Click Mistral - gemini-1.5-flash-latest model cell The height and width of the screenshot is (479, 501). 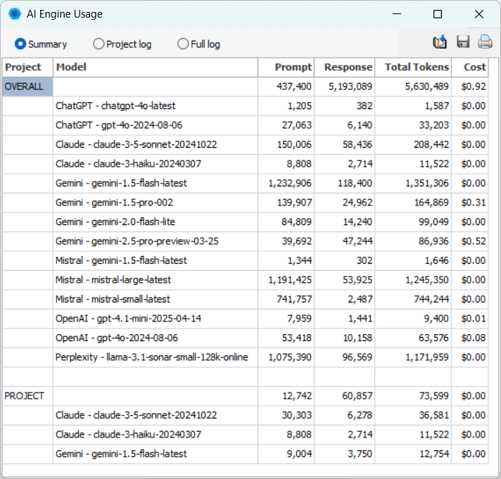tap(156, 260)
